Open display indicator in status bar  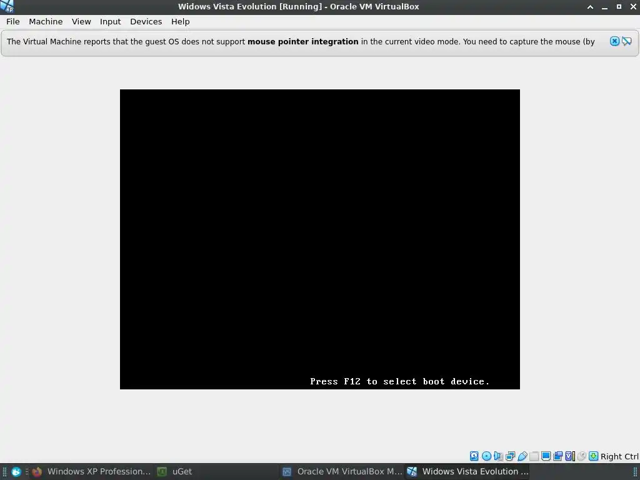(x=546, y=456)
